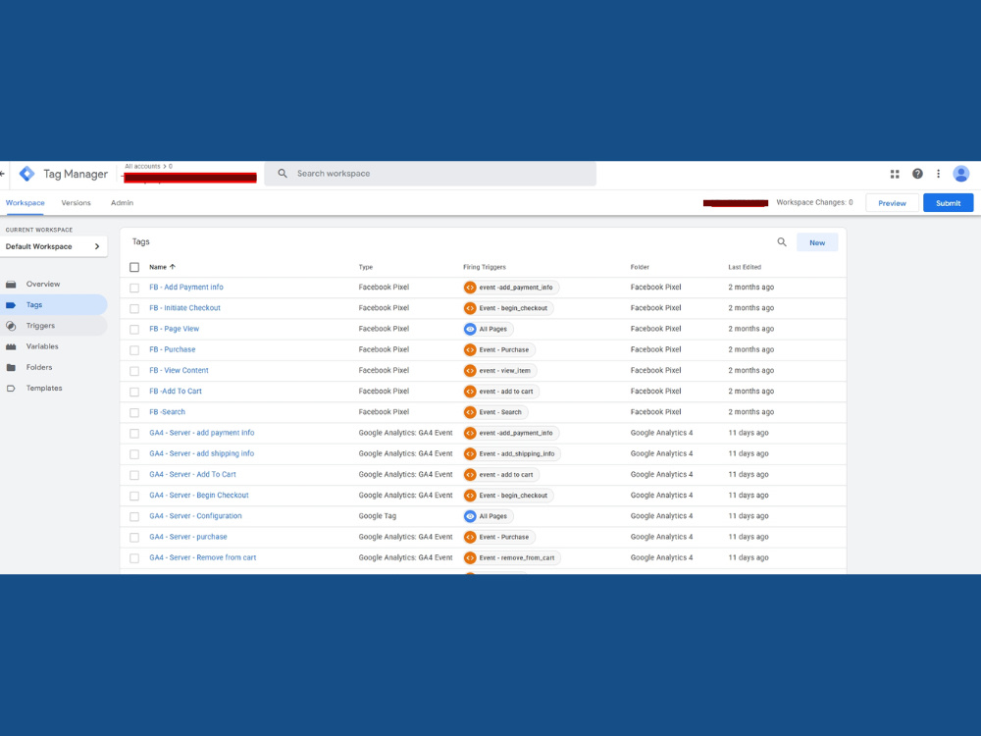Check the box for FB - Add Payment info
The height and width of the screenshot is (736, 981).
click(x=134, y=288)
